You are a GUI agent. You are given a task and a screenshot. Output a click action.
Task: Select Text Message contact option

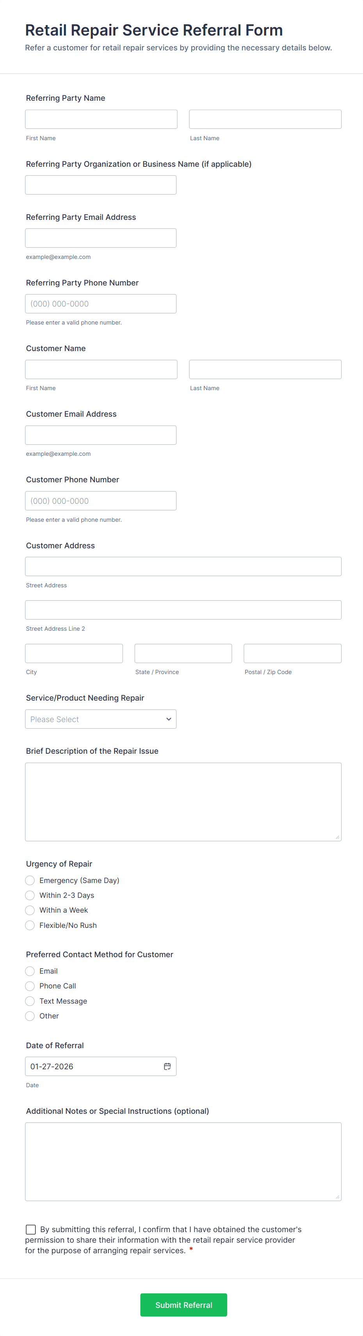(x=30, y=1001)
